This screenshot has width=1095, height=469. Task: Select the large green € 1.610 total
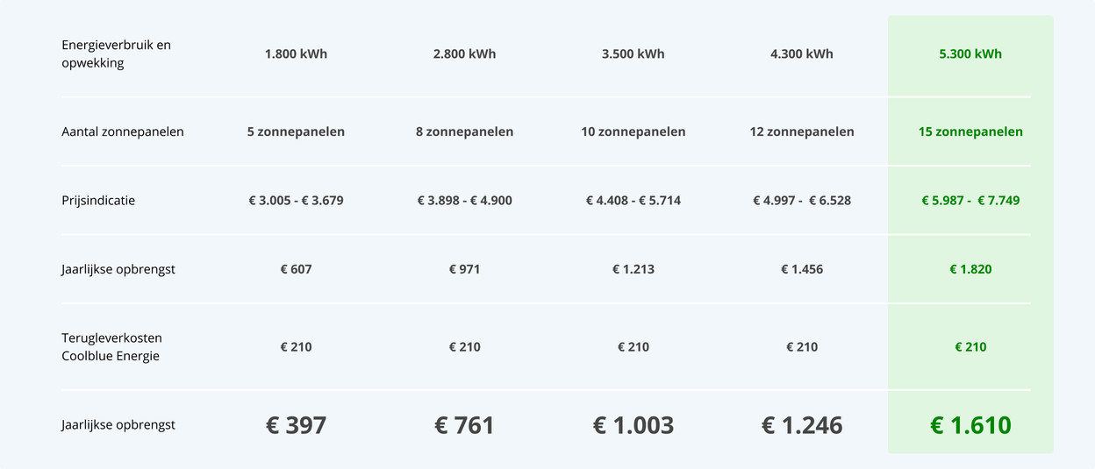(970, 425)
